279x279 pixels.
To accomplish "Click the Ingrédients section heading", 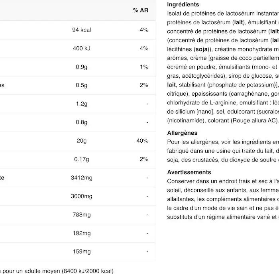I will click(x=183, y=4).
